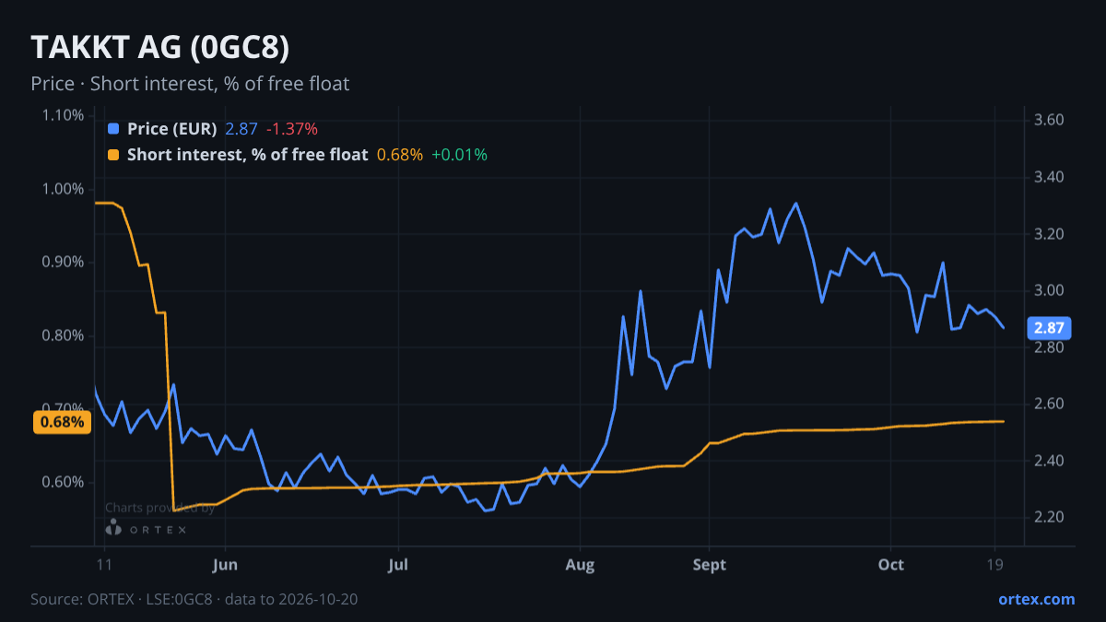Click the TAKKT AG (0GC8) chart title
1106x622 pixels.
point(160,47)
